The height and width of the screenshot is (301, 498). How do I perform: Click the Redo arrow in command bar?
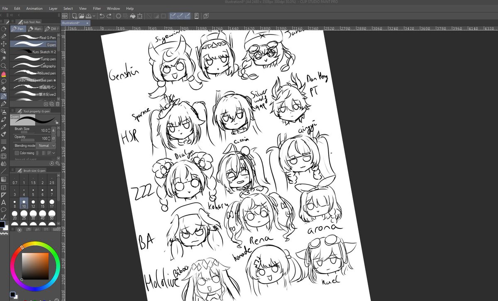point(109,16)
